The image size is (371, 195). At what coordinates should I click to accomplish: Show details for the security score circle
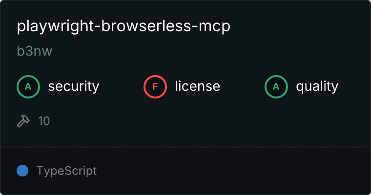click(x=28, y=87)
